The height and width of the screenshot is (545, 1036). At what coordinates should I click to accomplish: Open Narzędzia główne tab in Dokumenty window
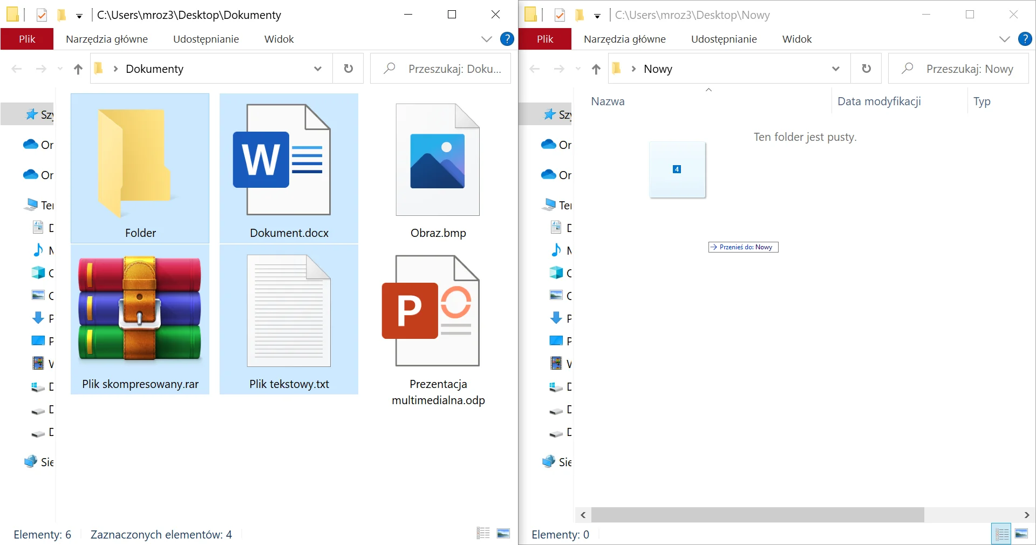pyautogui.click(x=107, y=39)
